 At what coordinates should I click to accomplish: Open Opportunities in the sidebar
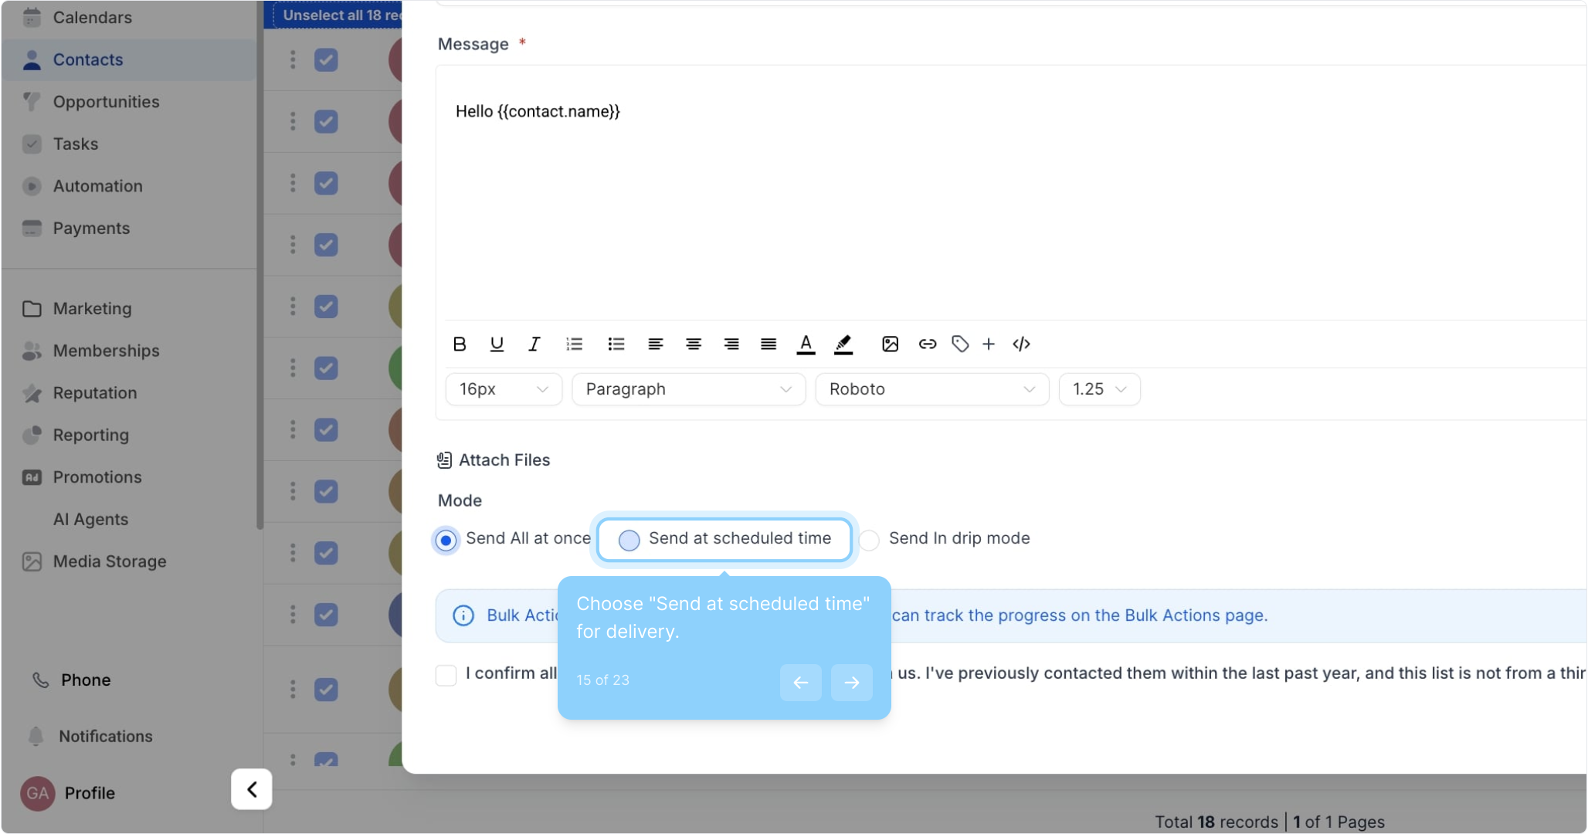pyautogui.click(x=106, y=102)
